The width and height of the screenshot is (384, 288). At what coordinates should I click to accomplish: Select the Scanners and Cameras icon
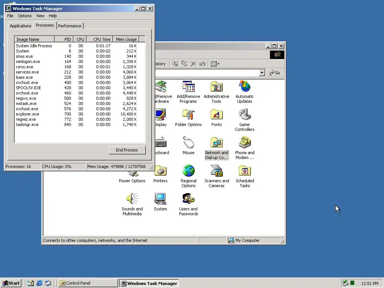[216, 176]
